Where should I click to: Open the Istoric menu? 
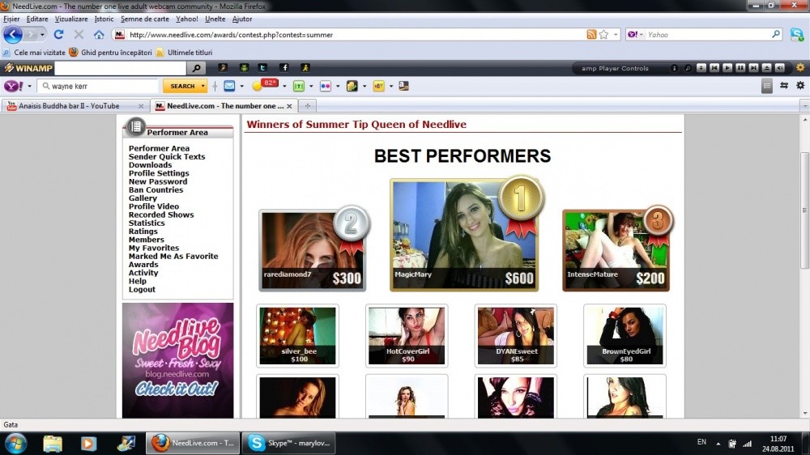(104, 19)
